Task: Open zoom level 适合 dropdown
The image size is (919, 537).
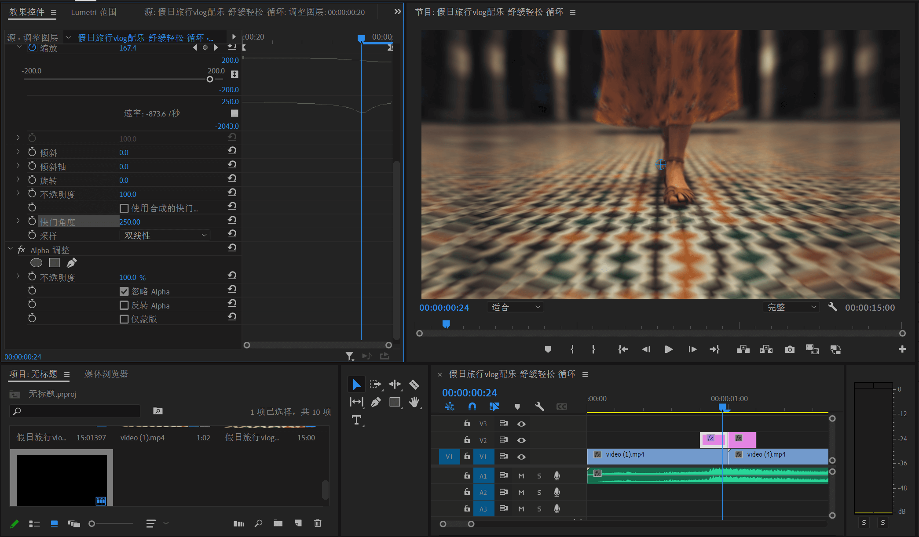Action: [515, 307]
